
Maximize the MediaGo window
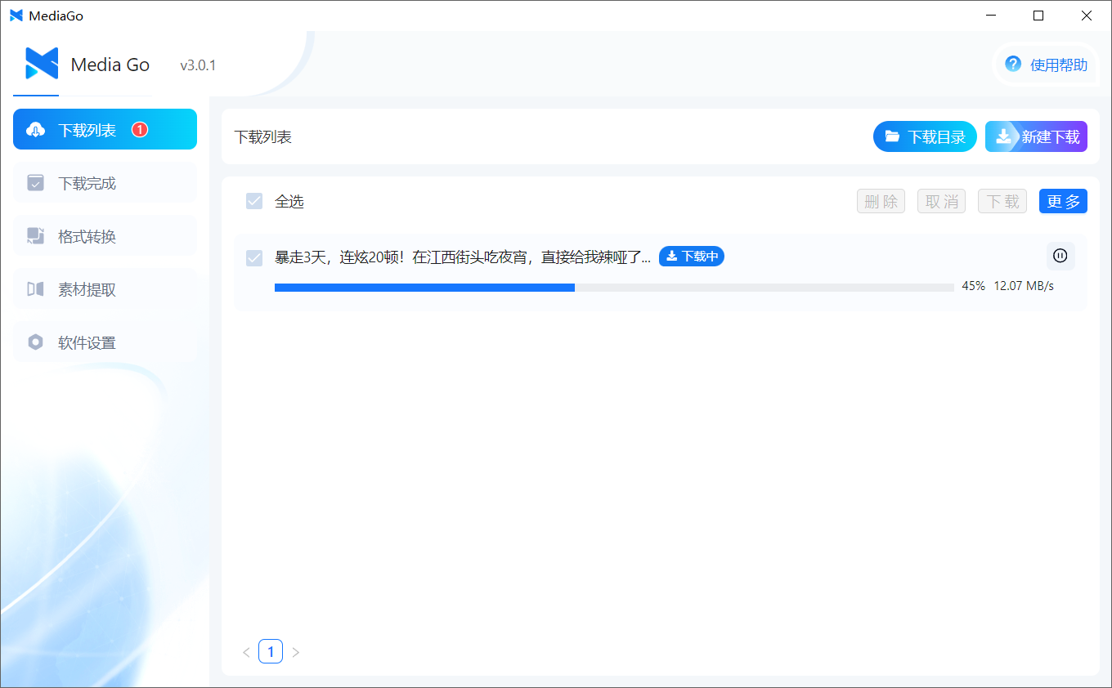pos(1038,16)
